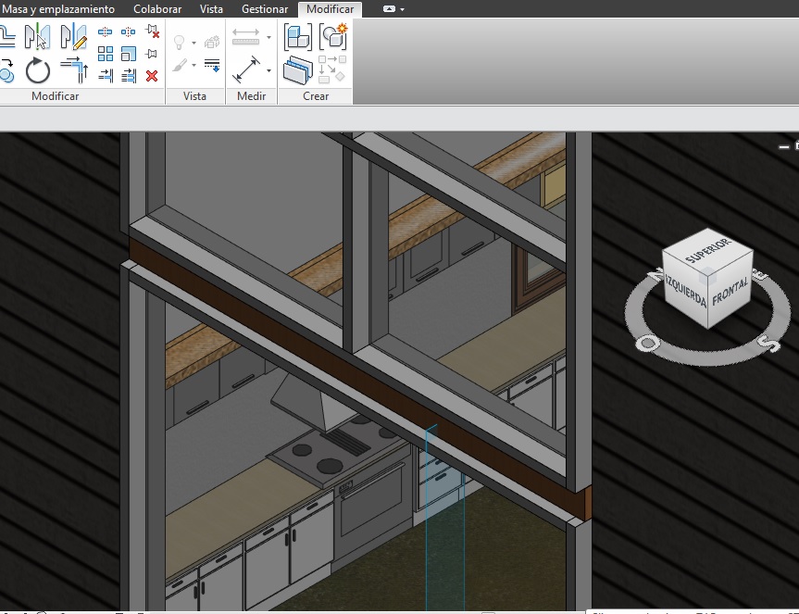Select the Mirror - Draw Axis tool
This screenshot has width=799, height=614.
pyautogui.click(x=73, y=37)
